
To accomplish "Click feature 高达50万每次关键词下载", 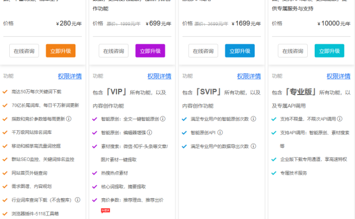I will (x=36, y=92).
